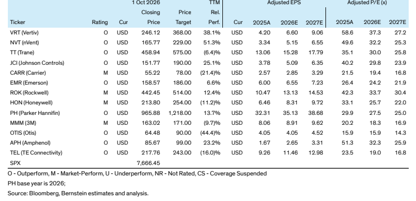This screenshot has height=201, width=416.
Task: Click the Adjusted P/E (x) group header
Action: 367,3
